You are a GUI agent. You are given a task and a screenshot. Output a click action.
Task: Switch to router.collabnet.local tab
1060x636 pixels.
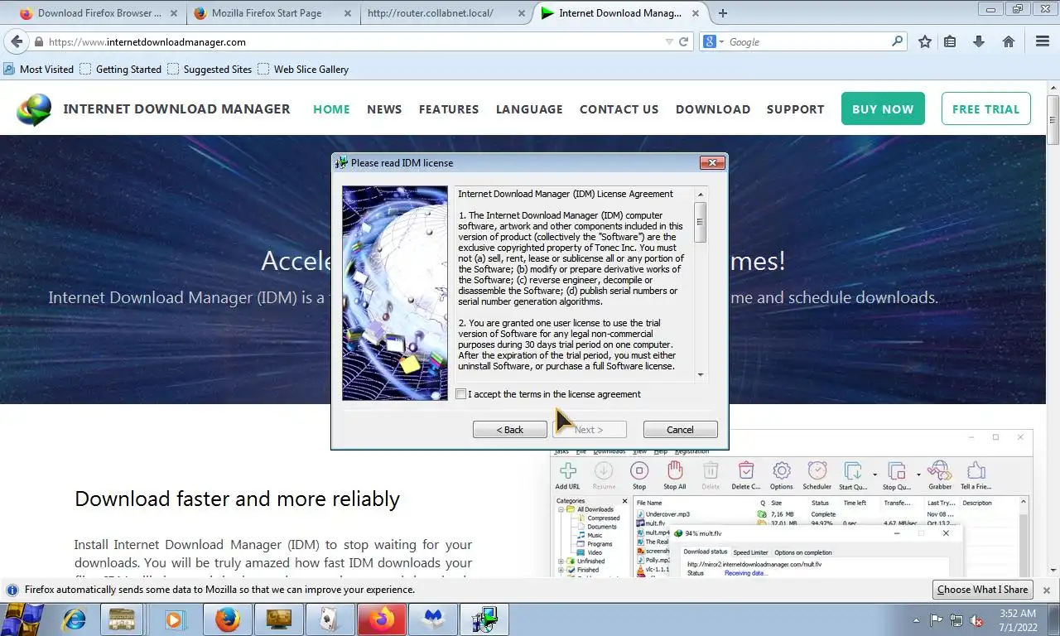(x=431, y=13)
